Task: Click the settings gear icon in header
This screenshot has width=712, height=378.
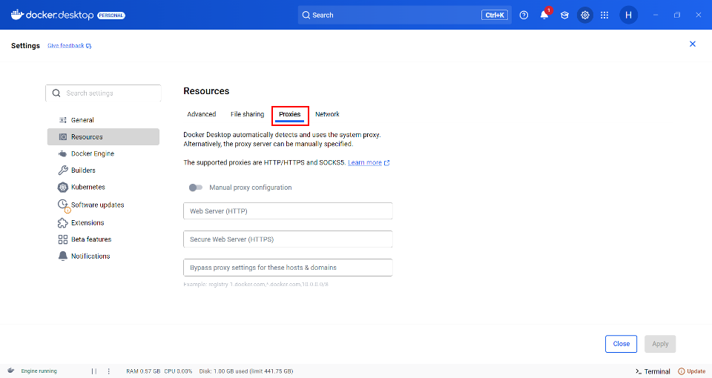Action: [585, 15]
